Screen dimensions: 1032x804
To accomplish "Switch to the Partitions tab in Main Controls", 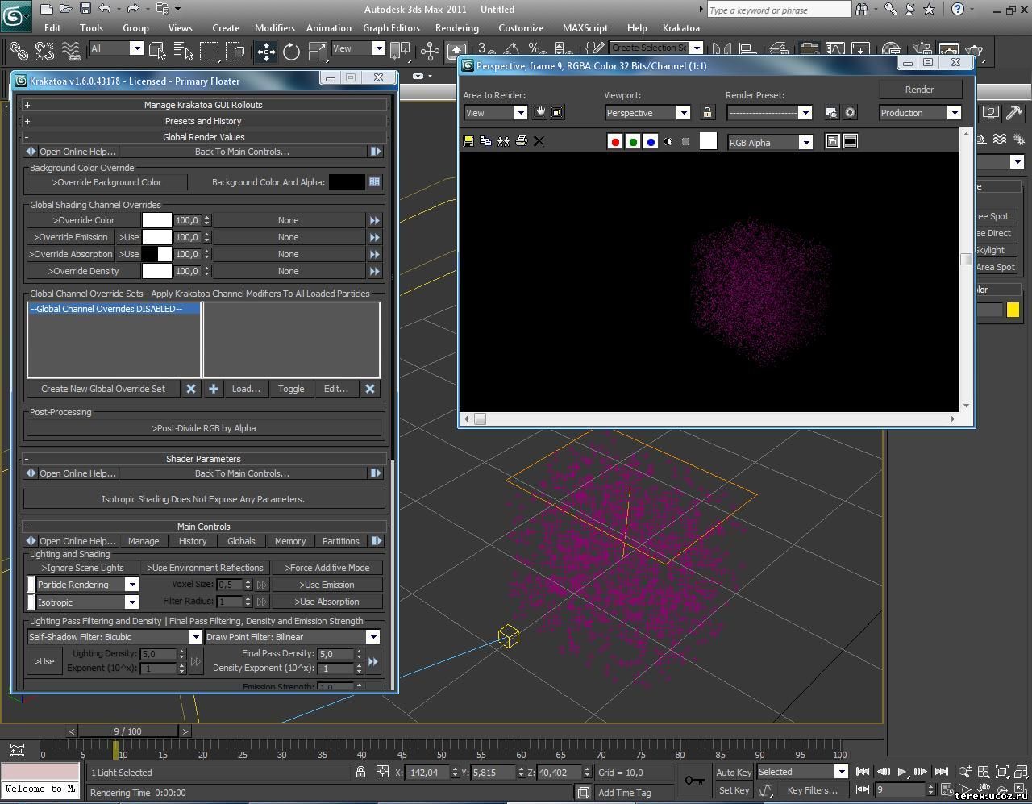I will (340, 541).
